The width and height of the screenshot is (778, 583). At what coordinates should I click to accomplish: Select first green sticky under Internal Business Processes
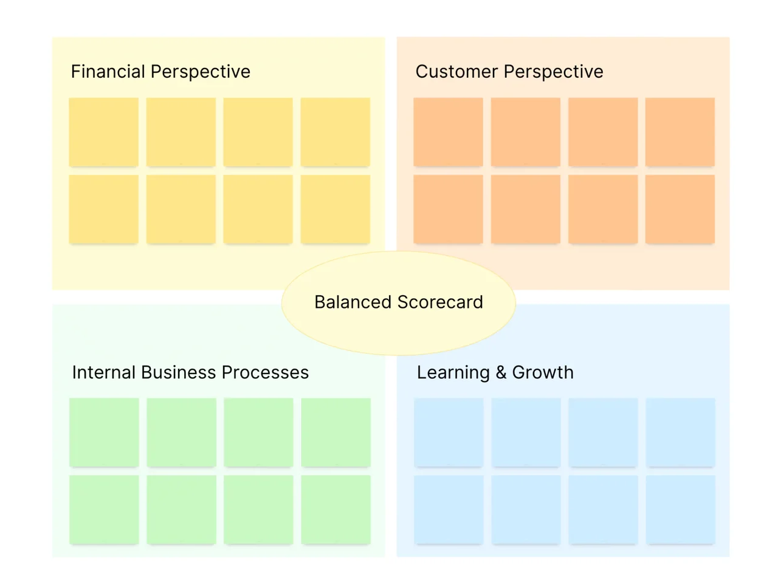tap(105, 432)
